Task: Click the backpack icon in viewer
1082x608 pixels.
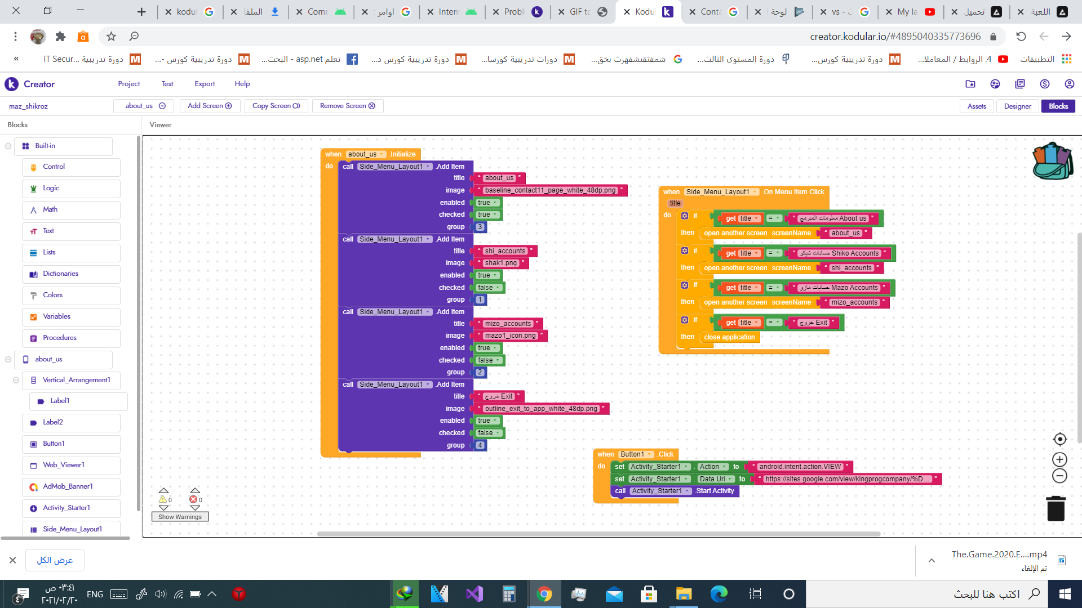Action: point(1052,162)
